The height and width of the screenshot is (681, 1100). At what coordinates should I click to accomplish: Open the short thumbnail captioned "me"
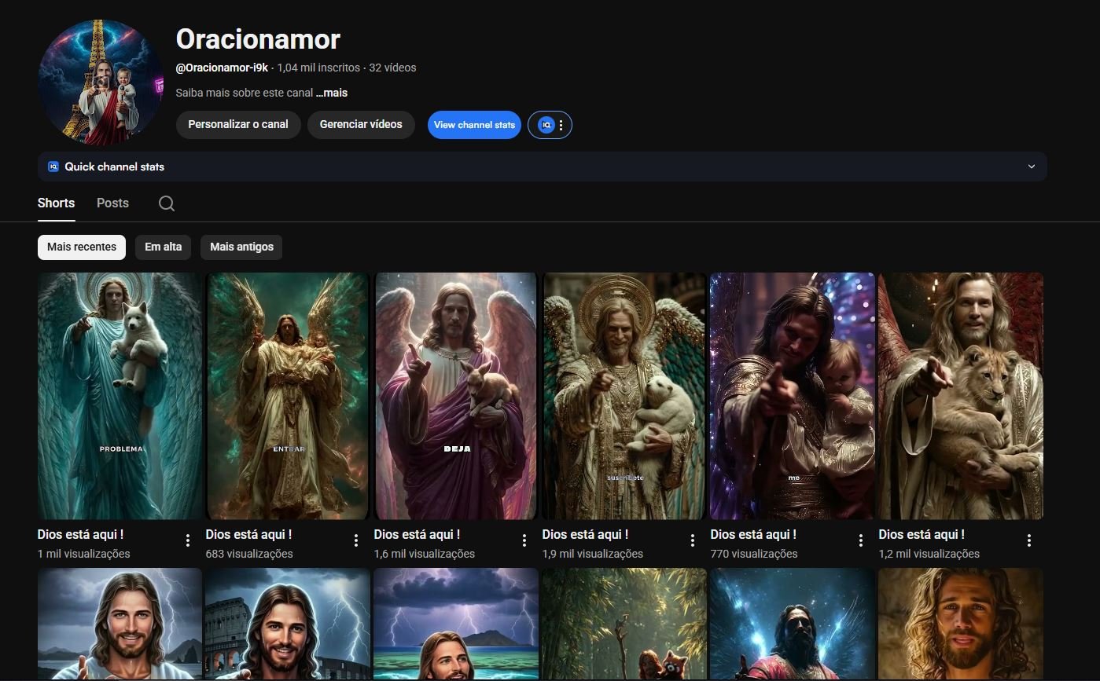[793, 396]
